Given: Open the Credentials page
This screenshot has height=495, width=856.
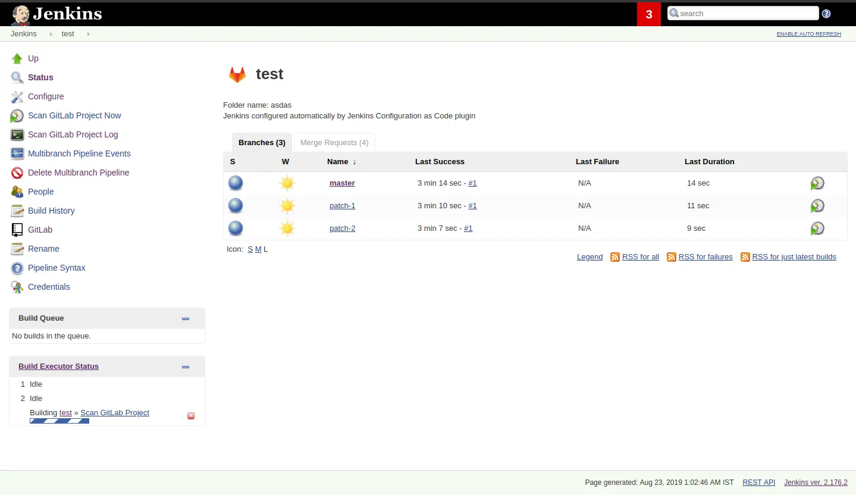Looking at the screenshot, I should pyautogui.click(x=48, y=287).
